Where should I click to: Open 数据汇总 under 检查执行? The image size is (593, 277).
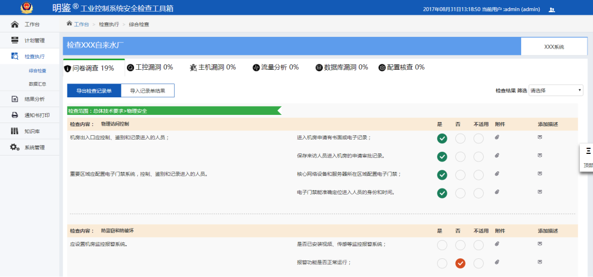37,84
